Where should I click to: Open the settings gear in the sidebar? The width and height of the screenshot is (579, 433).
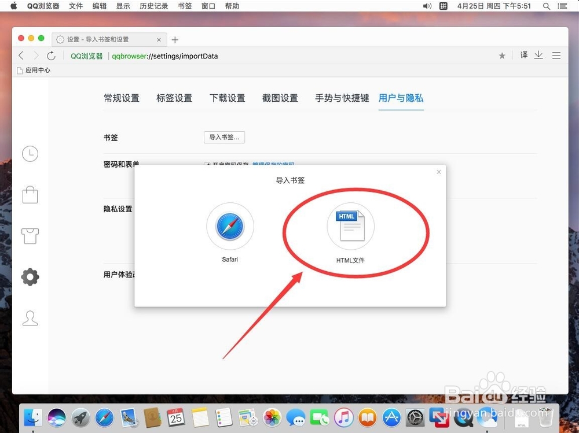pyautogui.click(x=30, y=277)
